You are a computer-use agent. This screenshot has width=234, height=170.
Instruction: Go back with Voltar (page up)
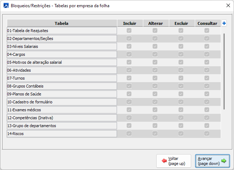173,161
